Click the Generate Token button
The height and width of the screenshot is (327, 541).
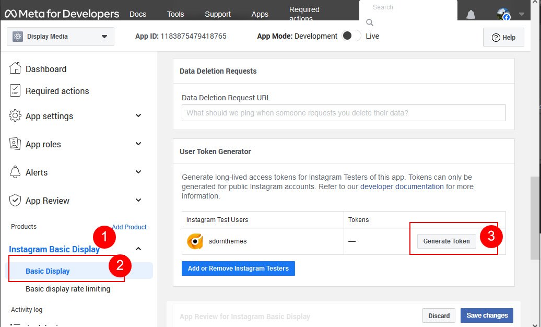pyautogui.click(x=446, y=241)
